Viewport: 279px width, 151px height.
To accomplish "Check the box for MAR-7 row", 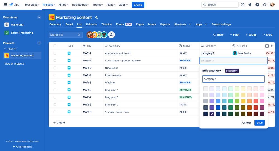I will click(x=55, y=97).
